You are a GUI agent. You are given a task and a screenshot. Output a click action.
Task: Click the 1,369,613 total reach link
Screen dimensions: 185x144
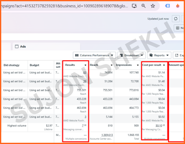coord(107,135)
